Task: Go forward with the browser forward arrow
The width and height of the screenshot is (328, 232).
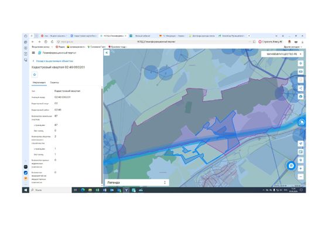Action: click(x=39, y=42)
